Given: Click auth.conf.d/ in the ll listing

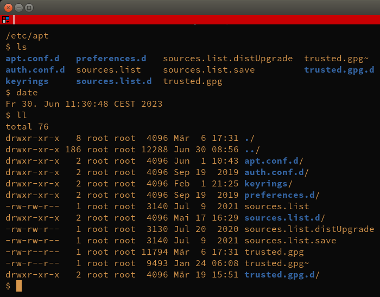Looking at the screenshot, I should 276,172.
